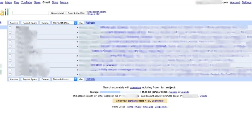Tick the first email's checkbox
252x140 pixels.
(x=10, y=28)
